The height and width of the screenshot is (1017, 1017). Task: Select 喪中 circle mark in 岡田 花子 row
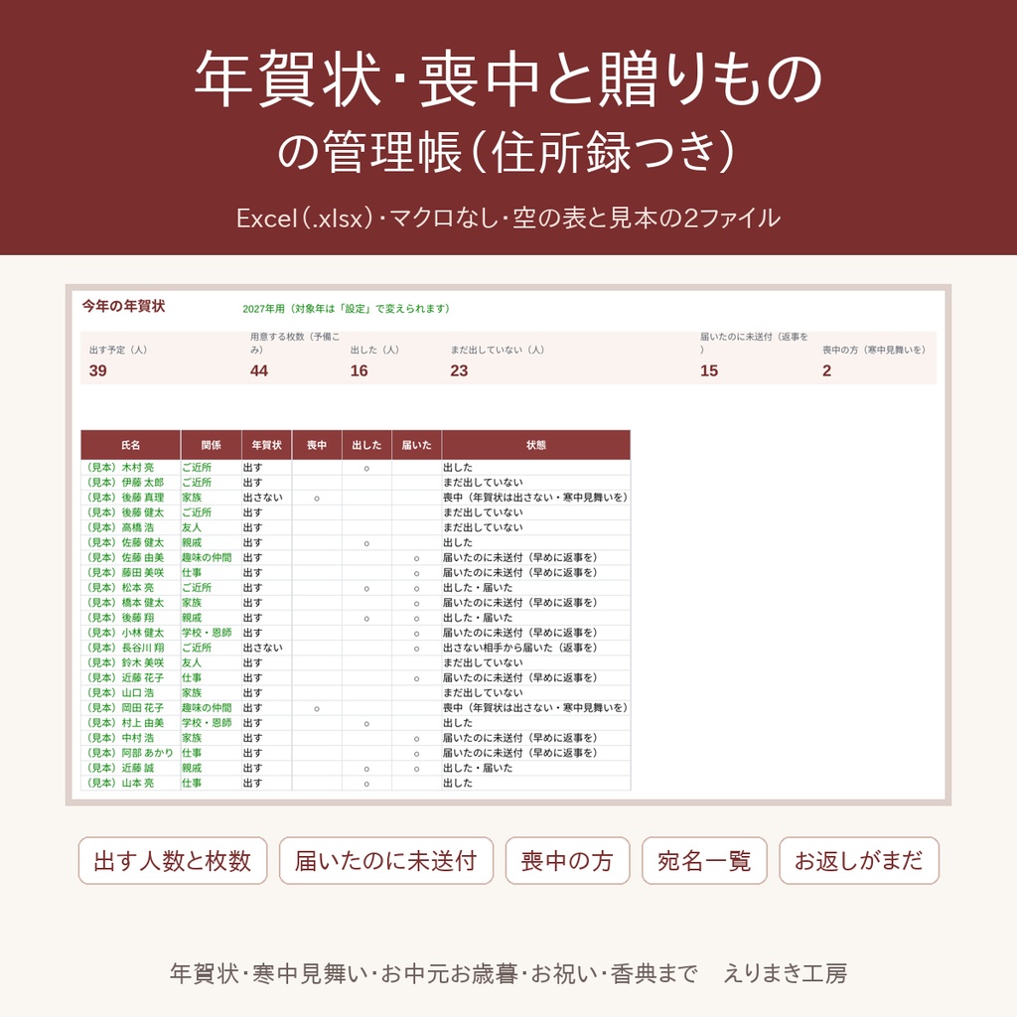[317, 709]
